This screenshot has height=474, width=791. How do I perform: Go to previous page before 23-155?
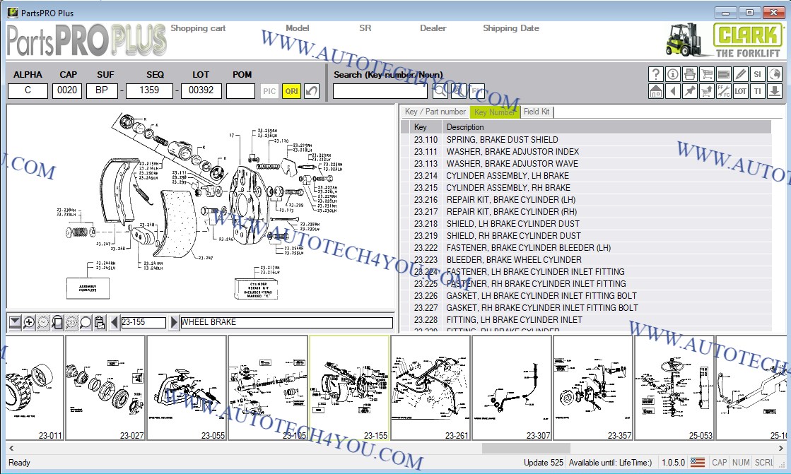pos(115,322)
